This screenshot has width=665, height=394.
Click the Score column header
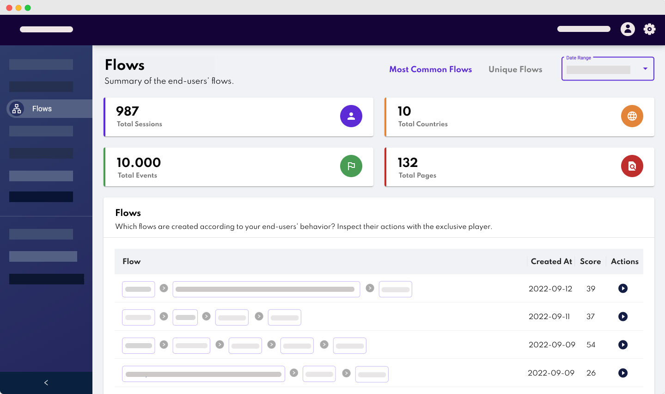click(590, 261)
